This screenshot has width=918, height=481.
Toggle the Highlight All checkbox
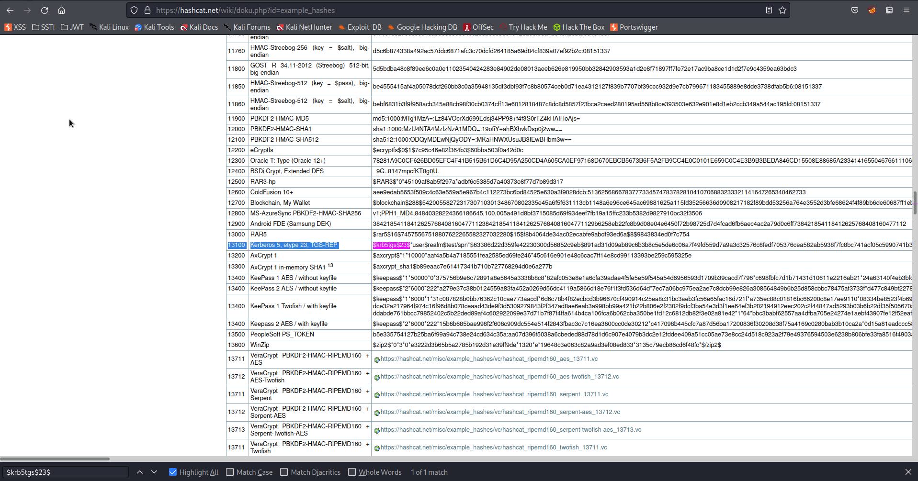pyautogui.click(x=173, y=472)
